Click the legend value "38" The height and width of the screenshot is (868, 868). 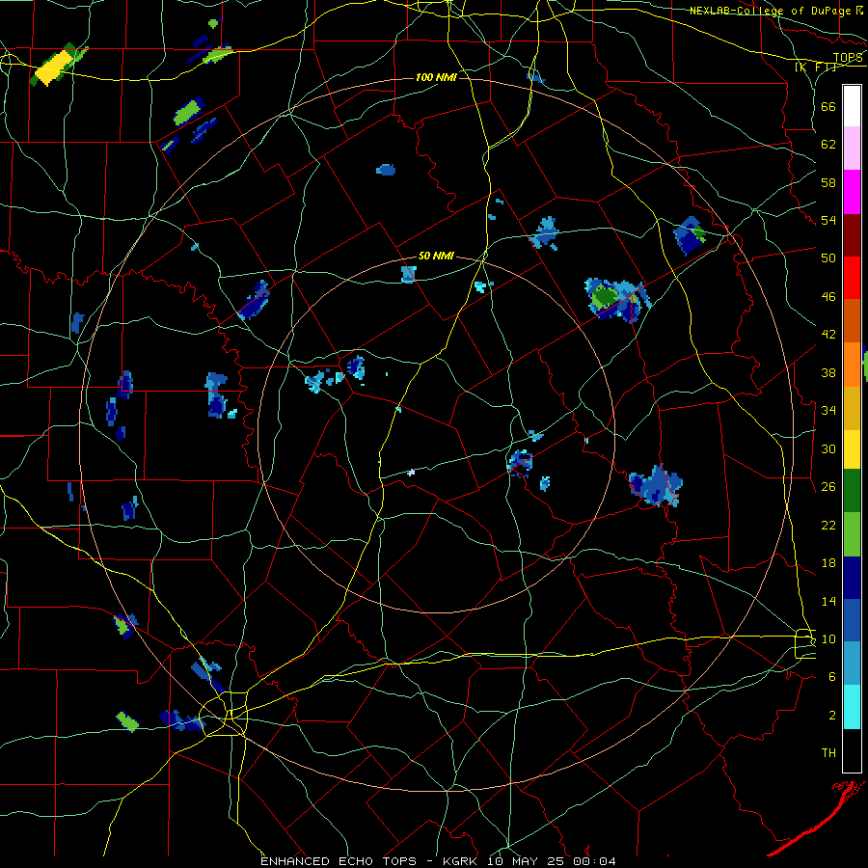click(828, 373)
